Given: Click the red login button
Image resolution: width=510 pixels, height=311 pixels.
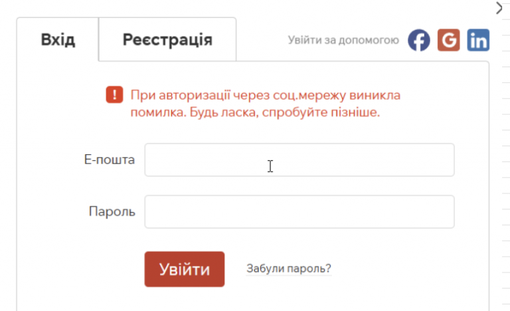Looking at the screenshot, I should (185, 269).
